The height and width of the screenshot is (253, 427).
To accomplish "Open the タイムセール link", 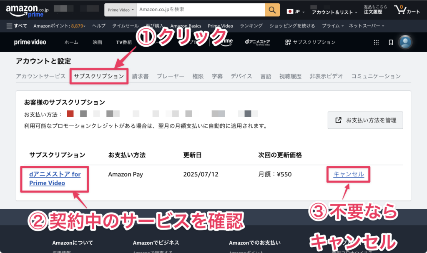I will pos(125,26).
